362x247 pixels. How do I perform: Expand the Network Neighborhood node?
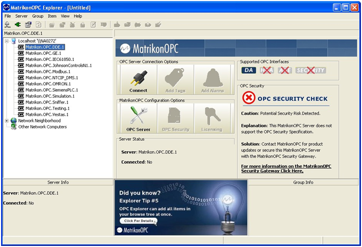click(6, 120)
